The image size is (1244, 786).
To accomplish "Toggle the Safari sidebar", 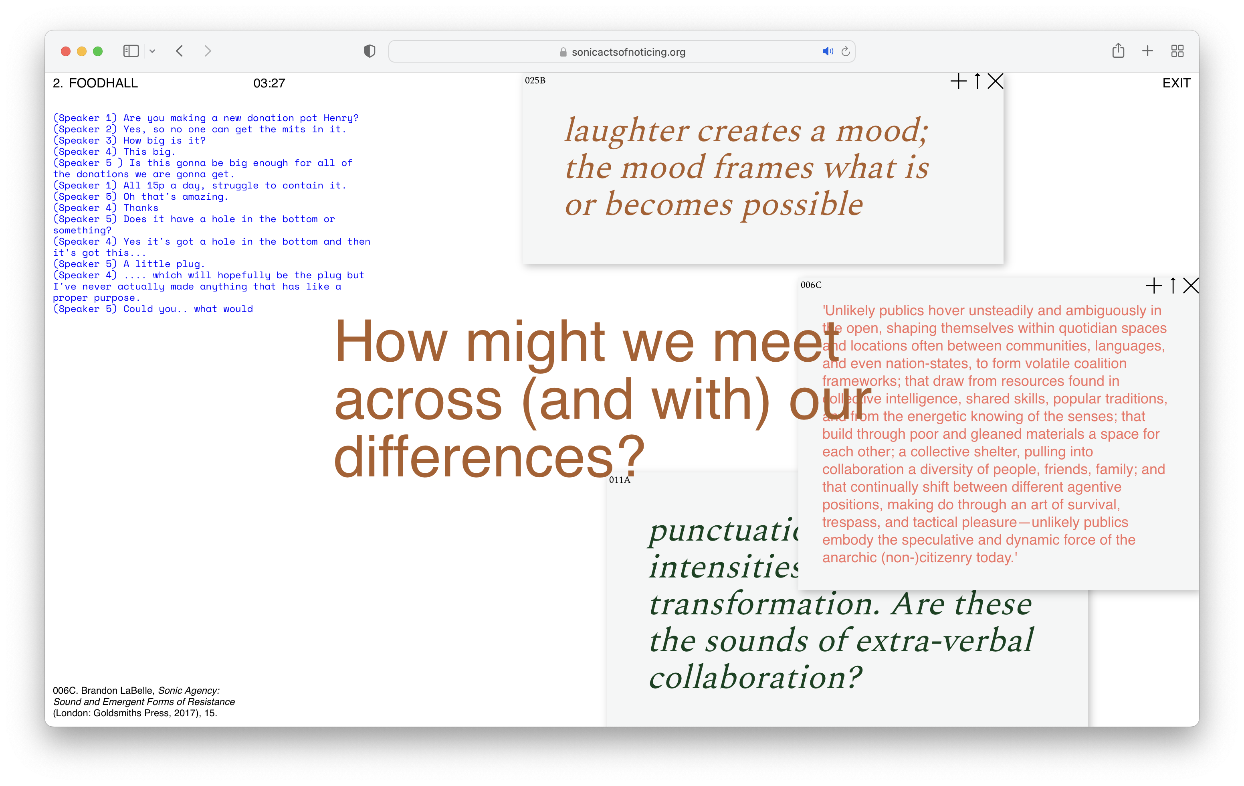I will click(x=131, y=51).
